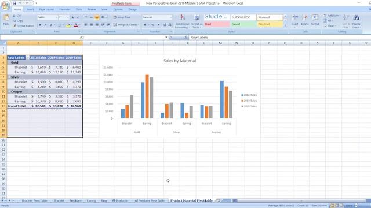Image resolution: width=371 pixels, height=208 pixels.
Task: Increase font size with Grow Font icon
Action: click(72, 17)
